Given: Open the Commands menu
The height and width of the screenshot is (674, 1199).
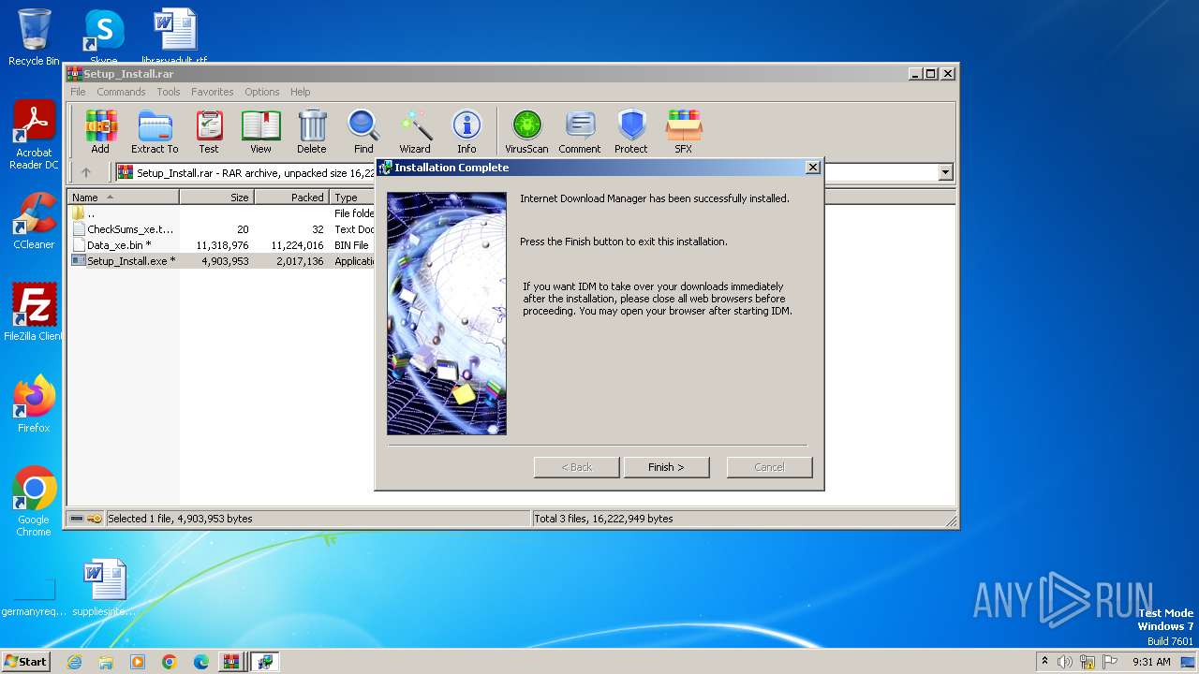Looking at the screenshot, I should coord(121,92).
